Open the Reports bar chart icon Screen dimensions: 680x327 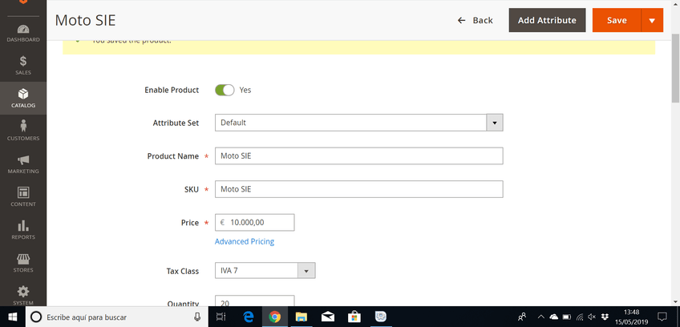coord(23,228)
